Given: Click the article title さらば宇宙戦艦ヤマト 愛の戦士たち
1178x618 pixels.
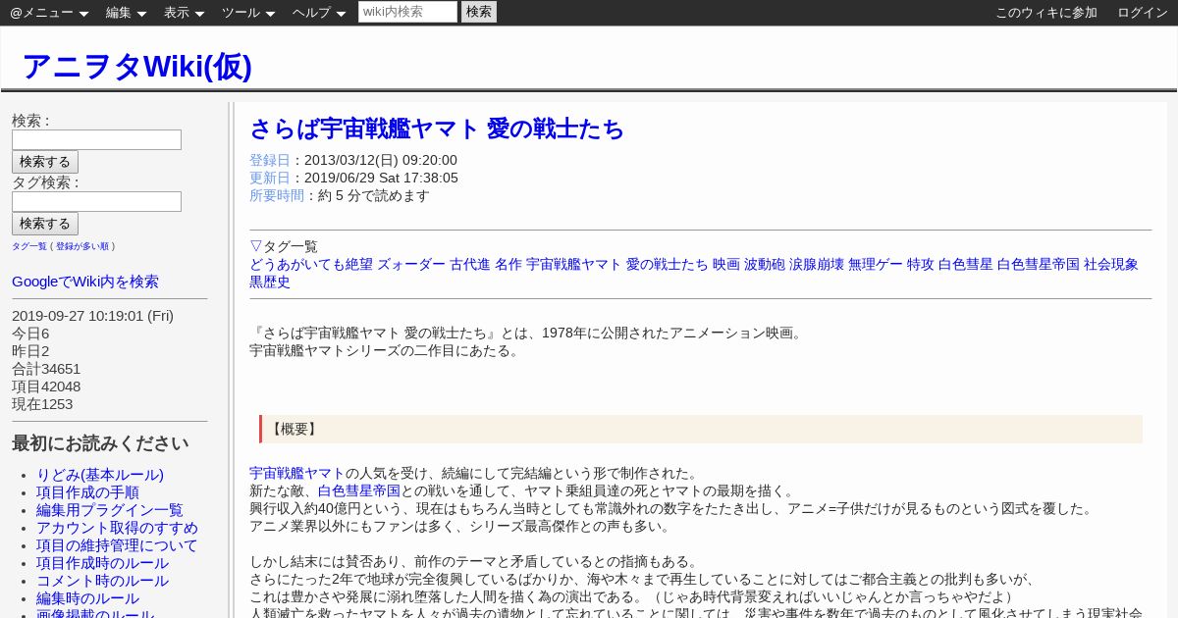Looking at the screenshot, I should 437,129.
